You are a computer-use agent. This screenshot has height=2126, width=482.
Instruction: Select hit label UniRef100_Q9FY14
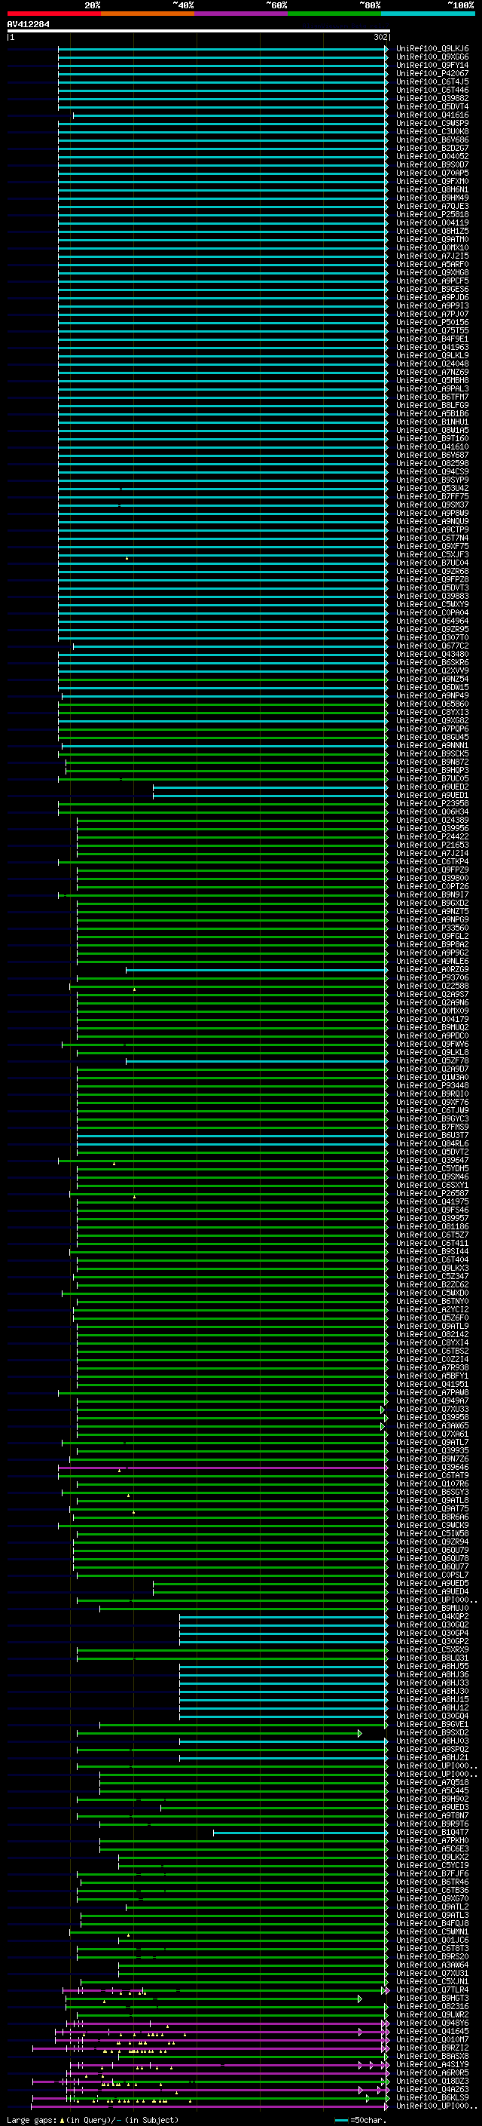[432, 65]
